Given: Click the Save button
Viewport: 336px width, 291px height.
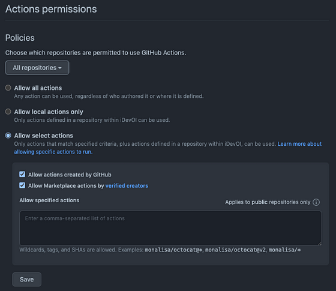Looking at the screenshot, I should (x=27, y=280).
